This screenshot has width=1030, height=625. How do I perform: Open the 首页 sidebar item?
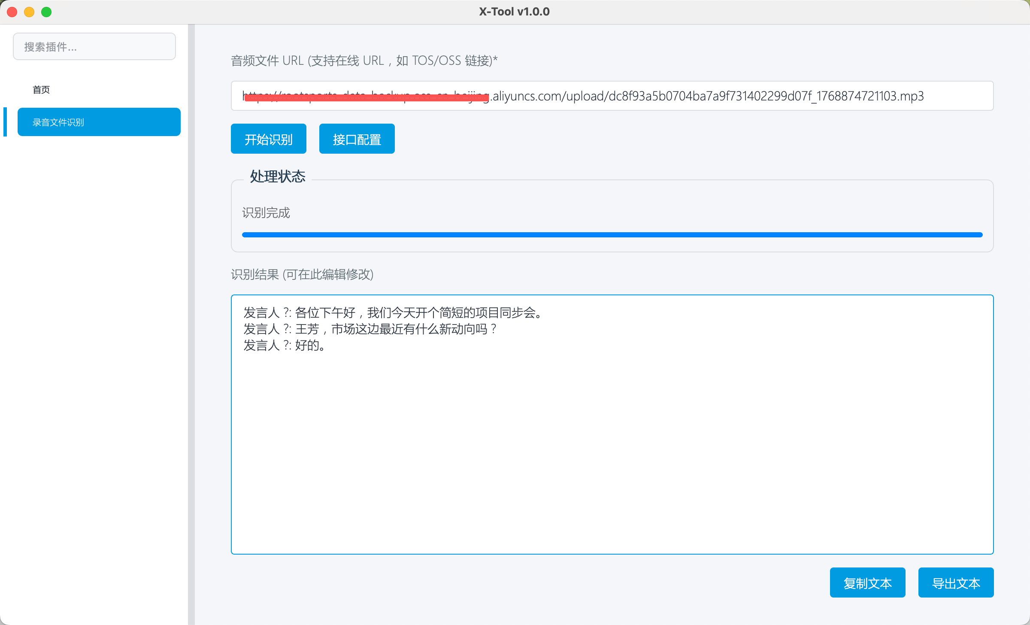[x=41, y=90]
